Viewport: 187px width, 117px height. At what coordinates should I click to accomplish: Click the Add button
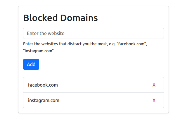click(31, 64)
